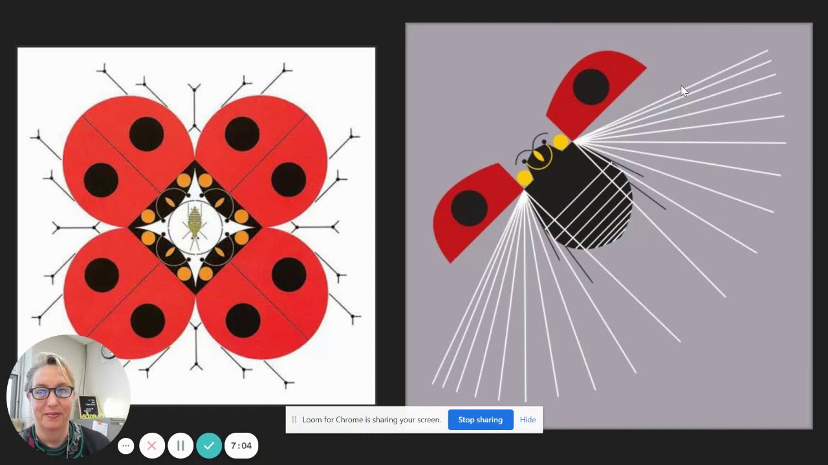Click the webcam bubble of presenter
The image size is (828, 465).
69,397
